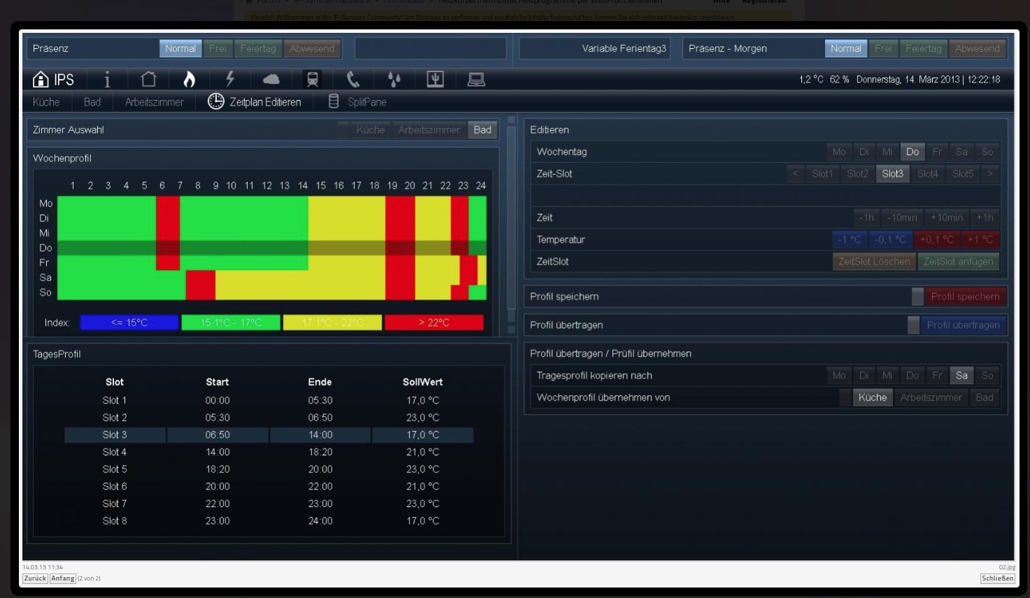Screen dimensions: 1030x598
Task: Click the red Profil speichern button
Action: point(965,297)
